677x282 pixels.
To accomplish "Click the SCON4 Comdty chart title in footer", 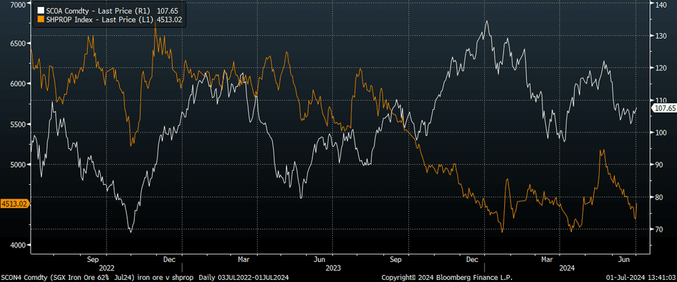I will click(x=98, y=276).
